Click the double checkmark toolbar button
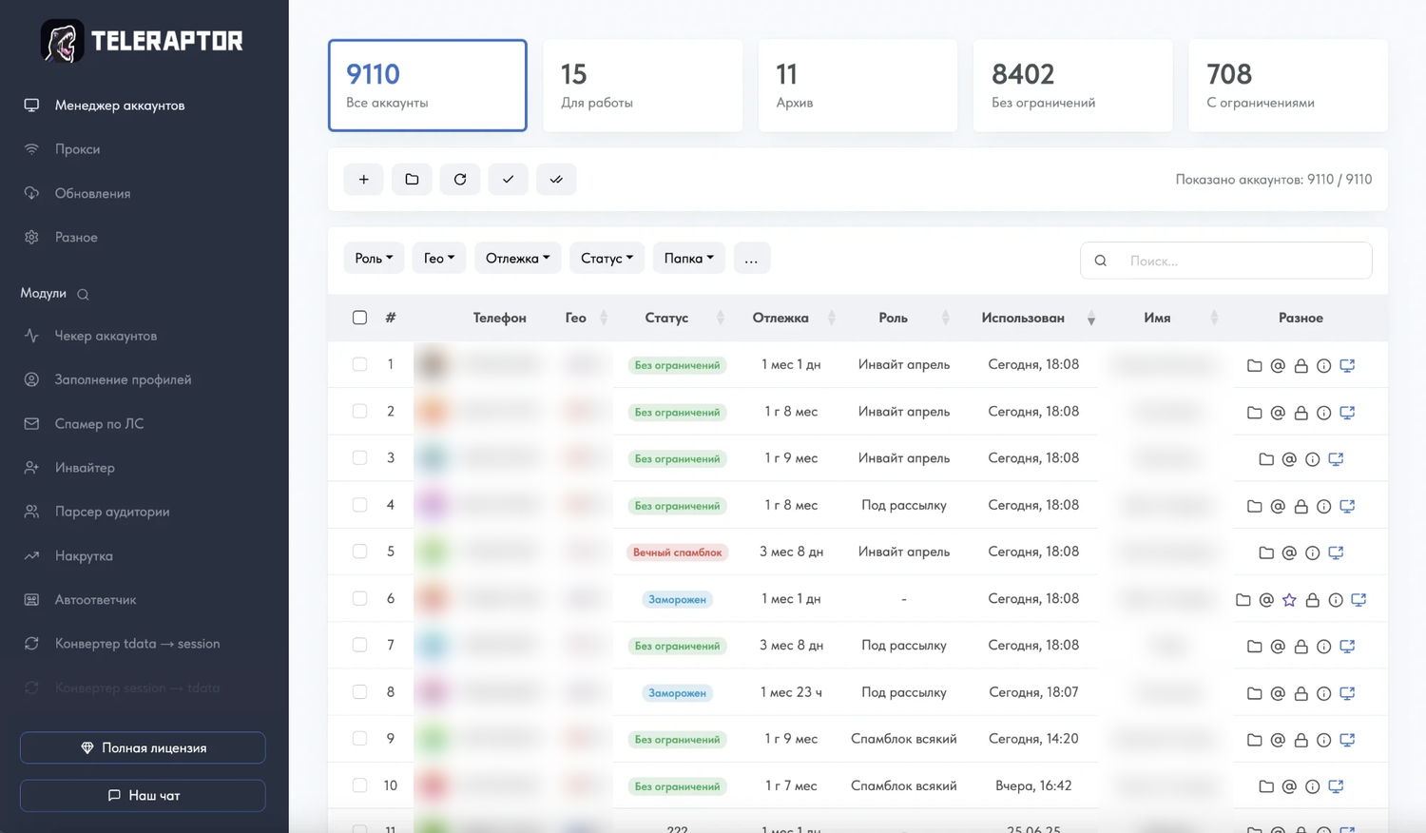This screenshot has width=1426, height=833. click(556, 179)
